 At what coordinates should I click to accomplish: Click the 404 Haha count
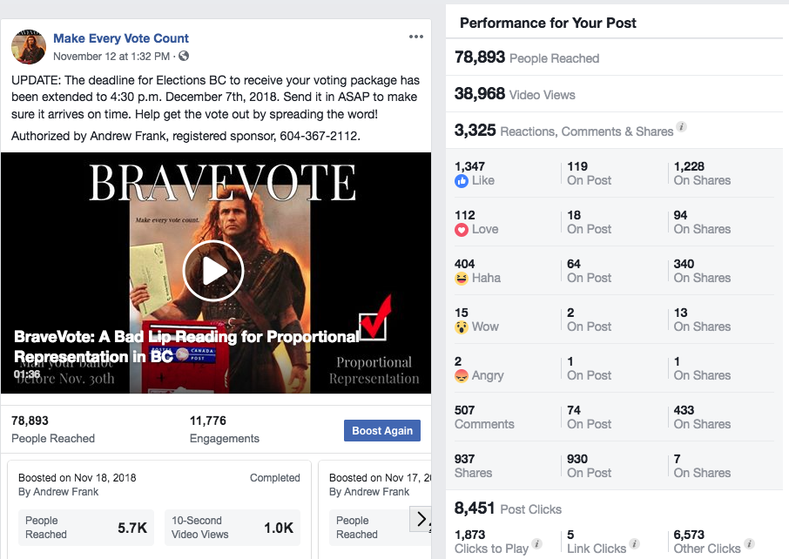coord(477,271)
